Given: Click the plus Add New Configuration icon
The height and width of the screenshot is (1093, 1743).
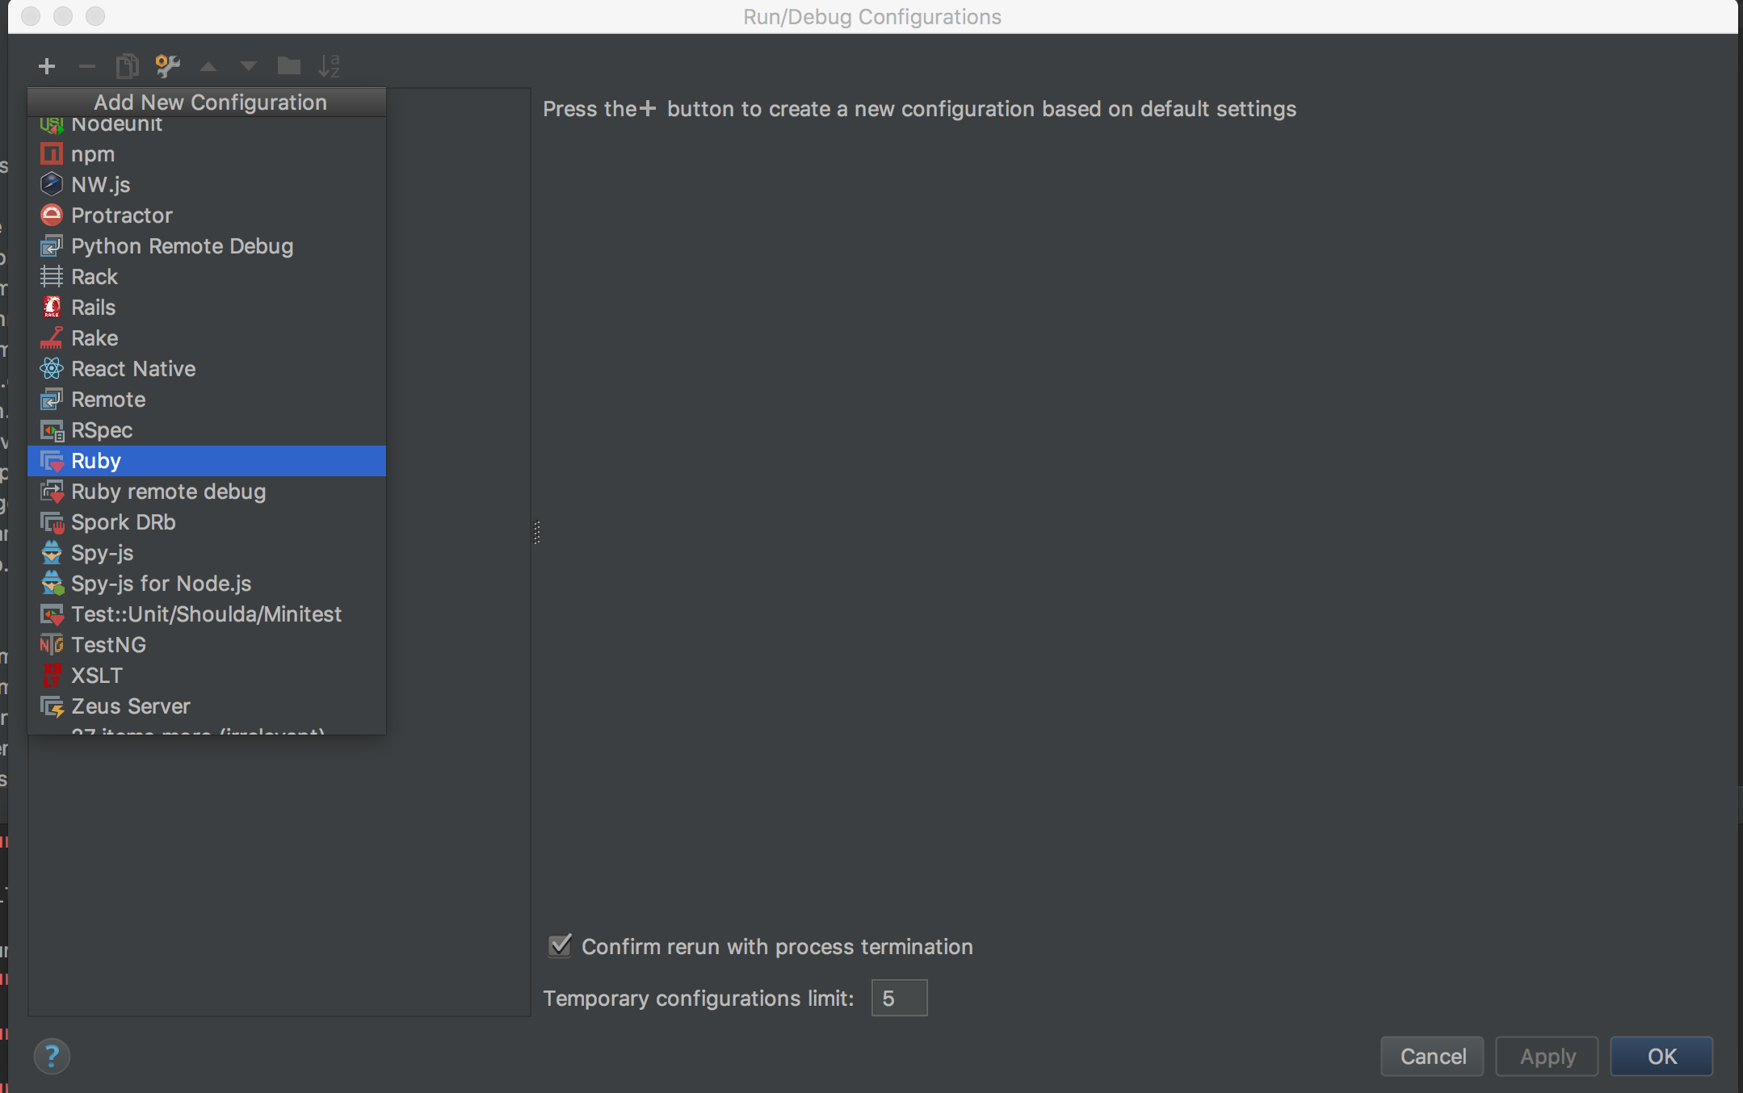Looking at the screenshot, I should (47, 66).
